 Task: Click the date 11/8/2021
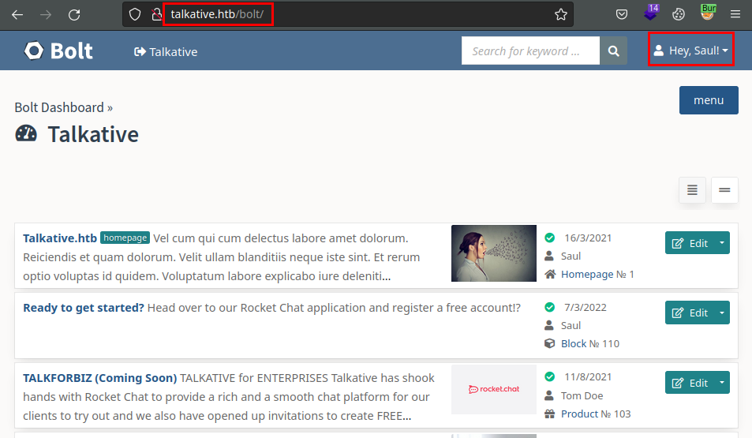click(x=588, y=377)
